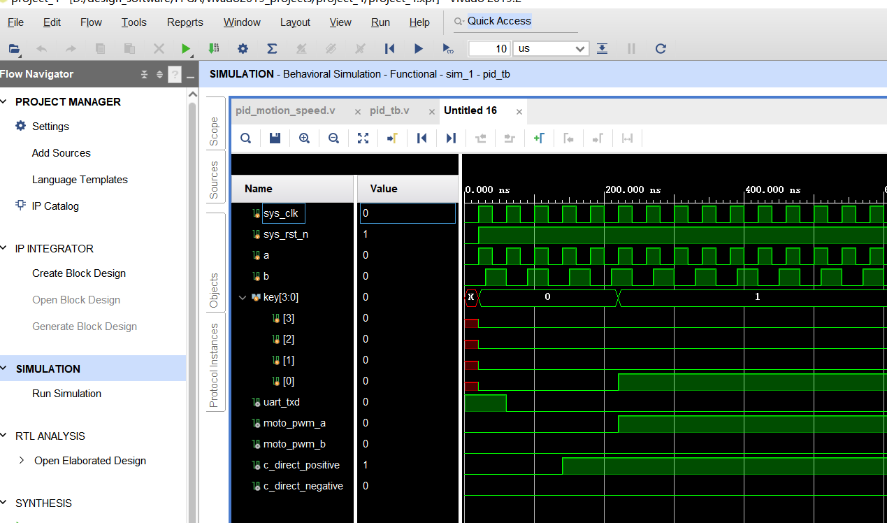Zoom fit the waveform view
The image size is (887, 523).
(363, 138)
